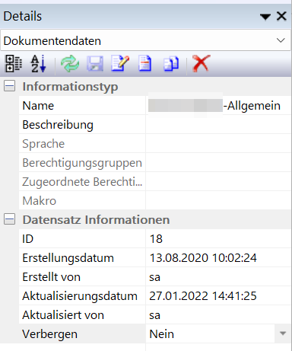Refresh the details with green arrows icon

coord(70,63)
